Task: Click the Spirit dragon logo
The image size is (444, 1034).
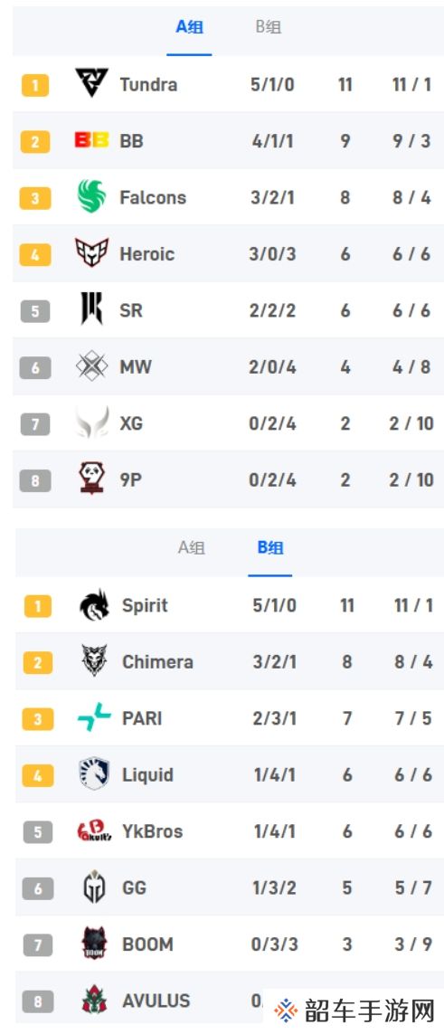Action: 94,605
